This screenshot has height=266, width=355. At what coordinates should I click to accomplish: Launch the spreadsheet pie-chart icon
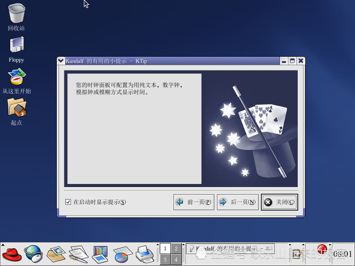[x=122, y=254]
